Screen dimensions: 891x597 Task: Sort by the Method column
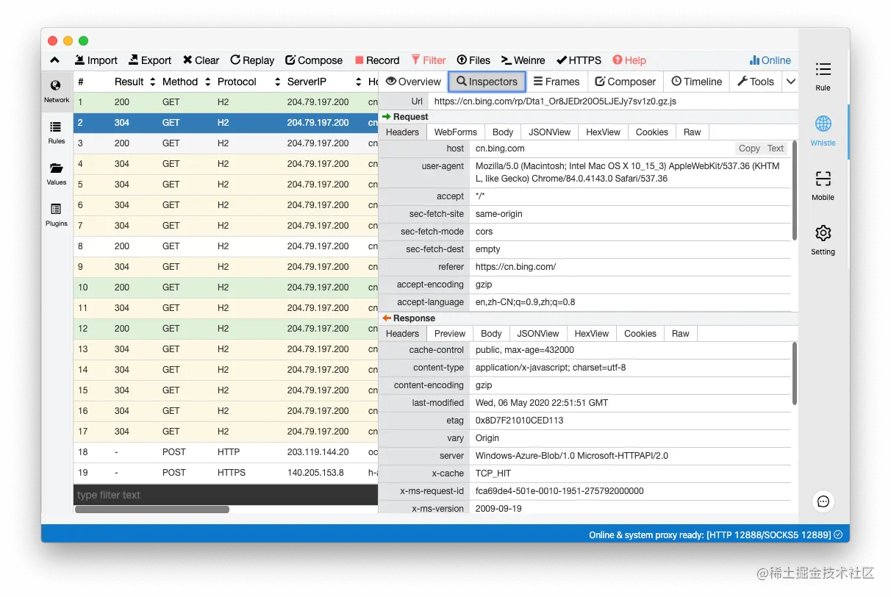coord(187,82)
